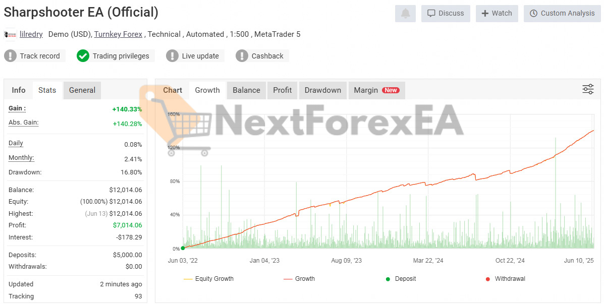Viewport: 604px width, 304px height.
Task: Open chart settings sliders icon
Action: (x=588, y=90)
